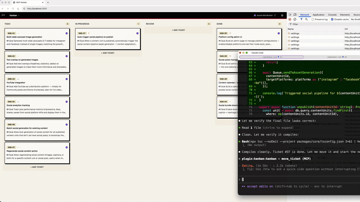Screen dimensions: 360x202
Task: Click the filter funnel next to social-distribution
Action: point(275,15)
